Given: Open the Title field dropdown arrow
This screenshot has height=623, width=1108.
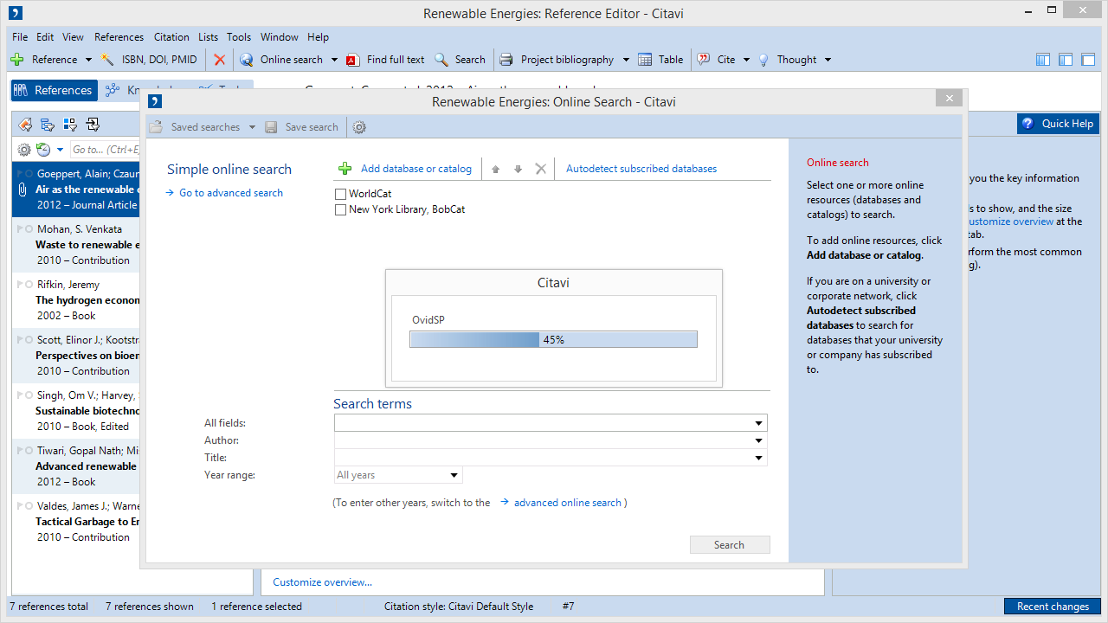Looking at the screenshot, I should coord(758,458).
